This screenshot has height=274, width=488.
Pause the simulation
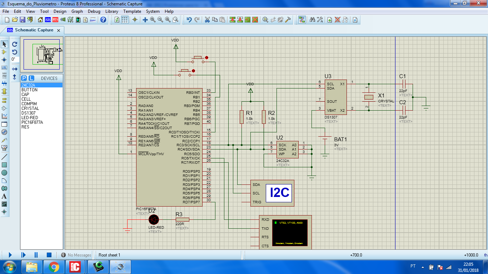36,255
